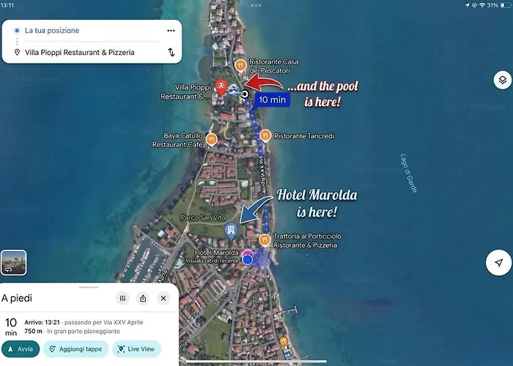
Task: Close the walking directions panel
Action: coord(163,298)
